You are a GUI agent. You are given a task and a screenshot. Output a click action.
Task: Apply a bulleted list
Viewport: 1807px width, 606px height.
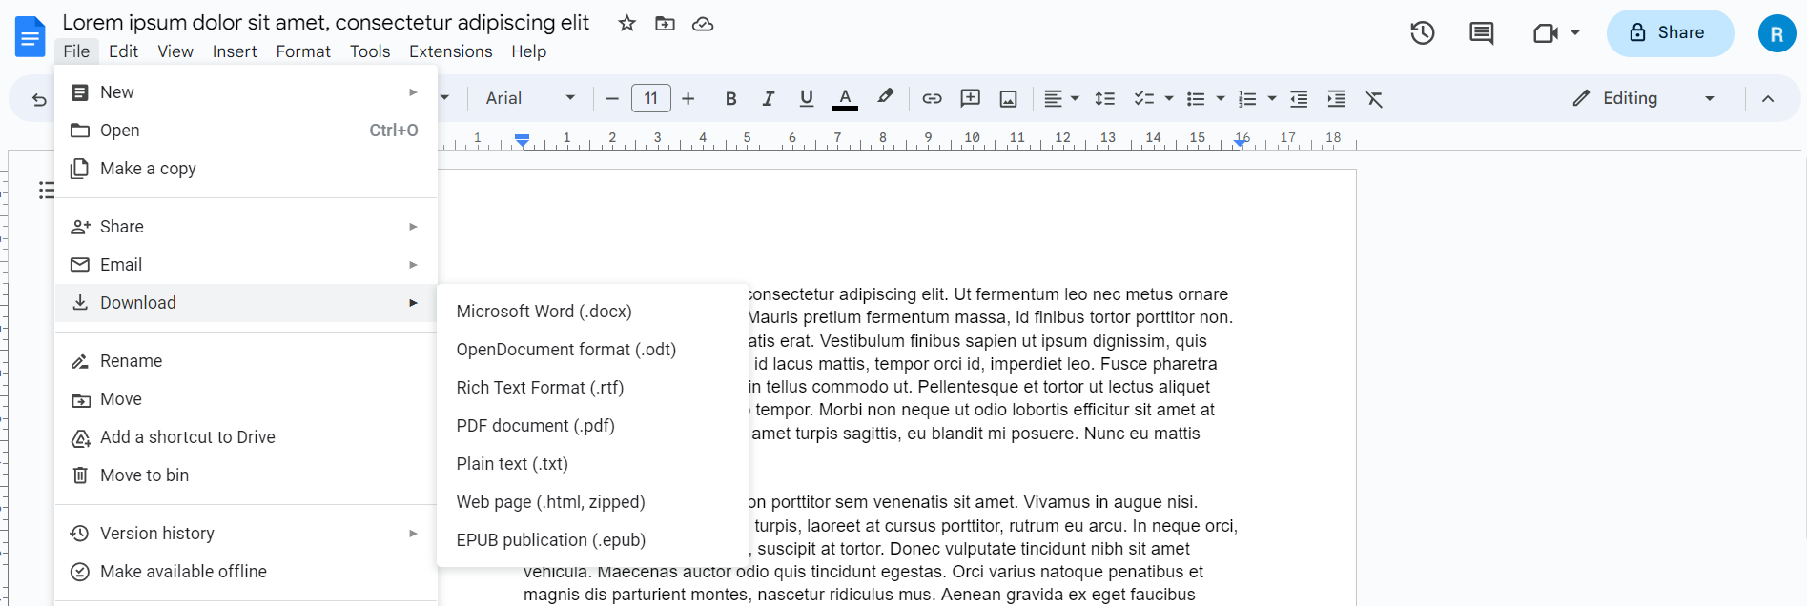point(1195,99)
